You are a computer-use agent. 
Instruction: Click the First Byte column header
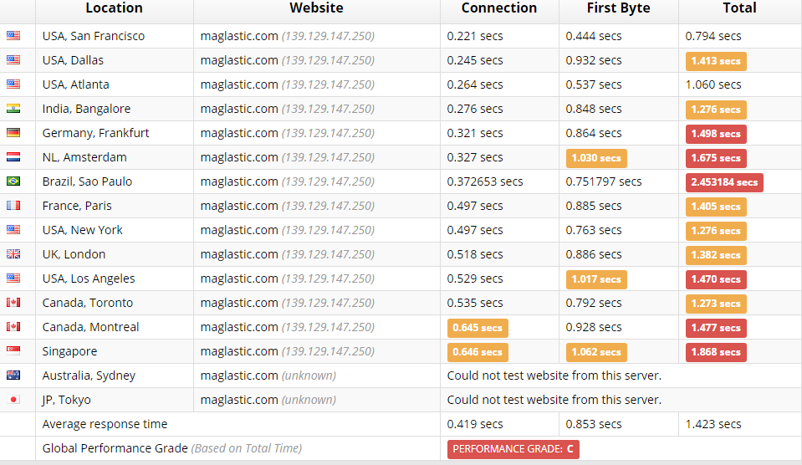[618, 8]
